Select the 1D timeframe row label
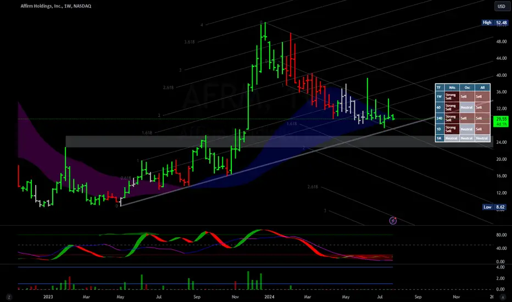The image size is (512, 302). pyautogui.click(x=439, y=129)
